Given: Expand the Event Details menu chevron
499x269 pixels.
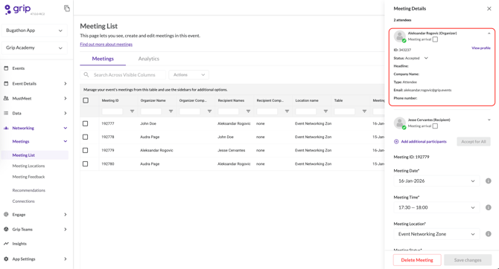Looking at the screenshot, I should coord(66,83).
